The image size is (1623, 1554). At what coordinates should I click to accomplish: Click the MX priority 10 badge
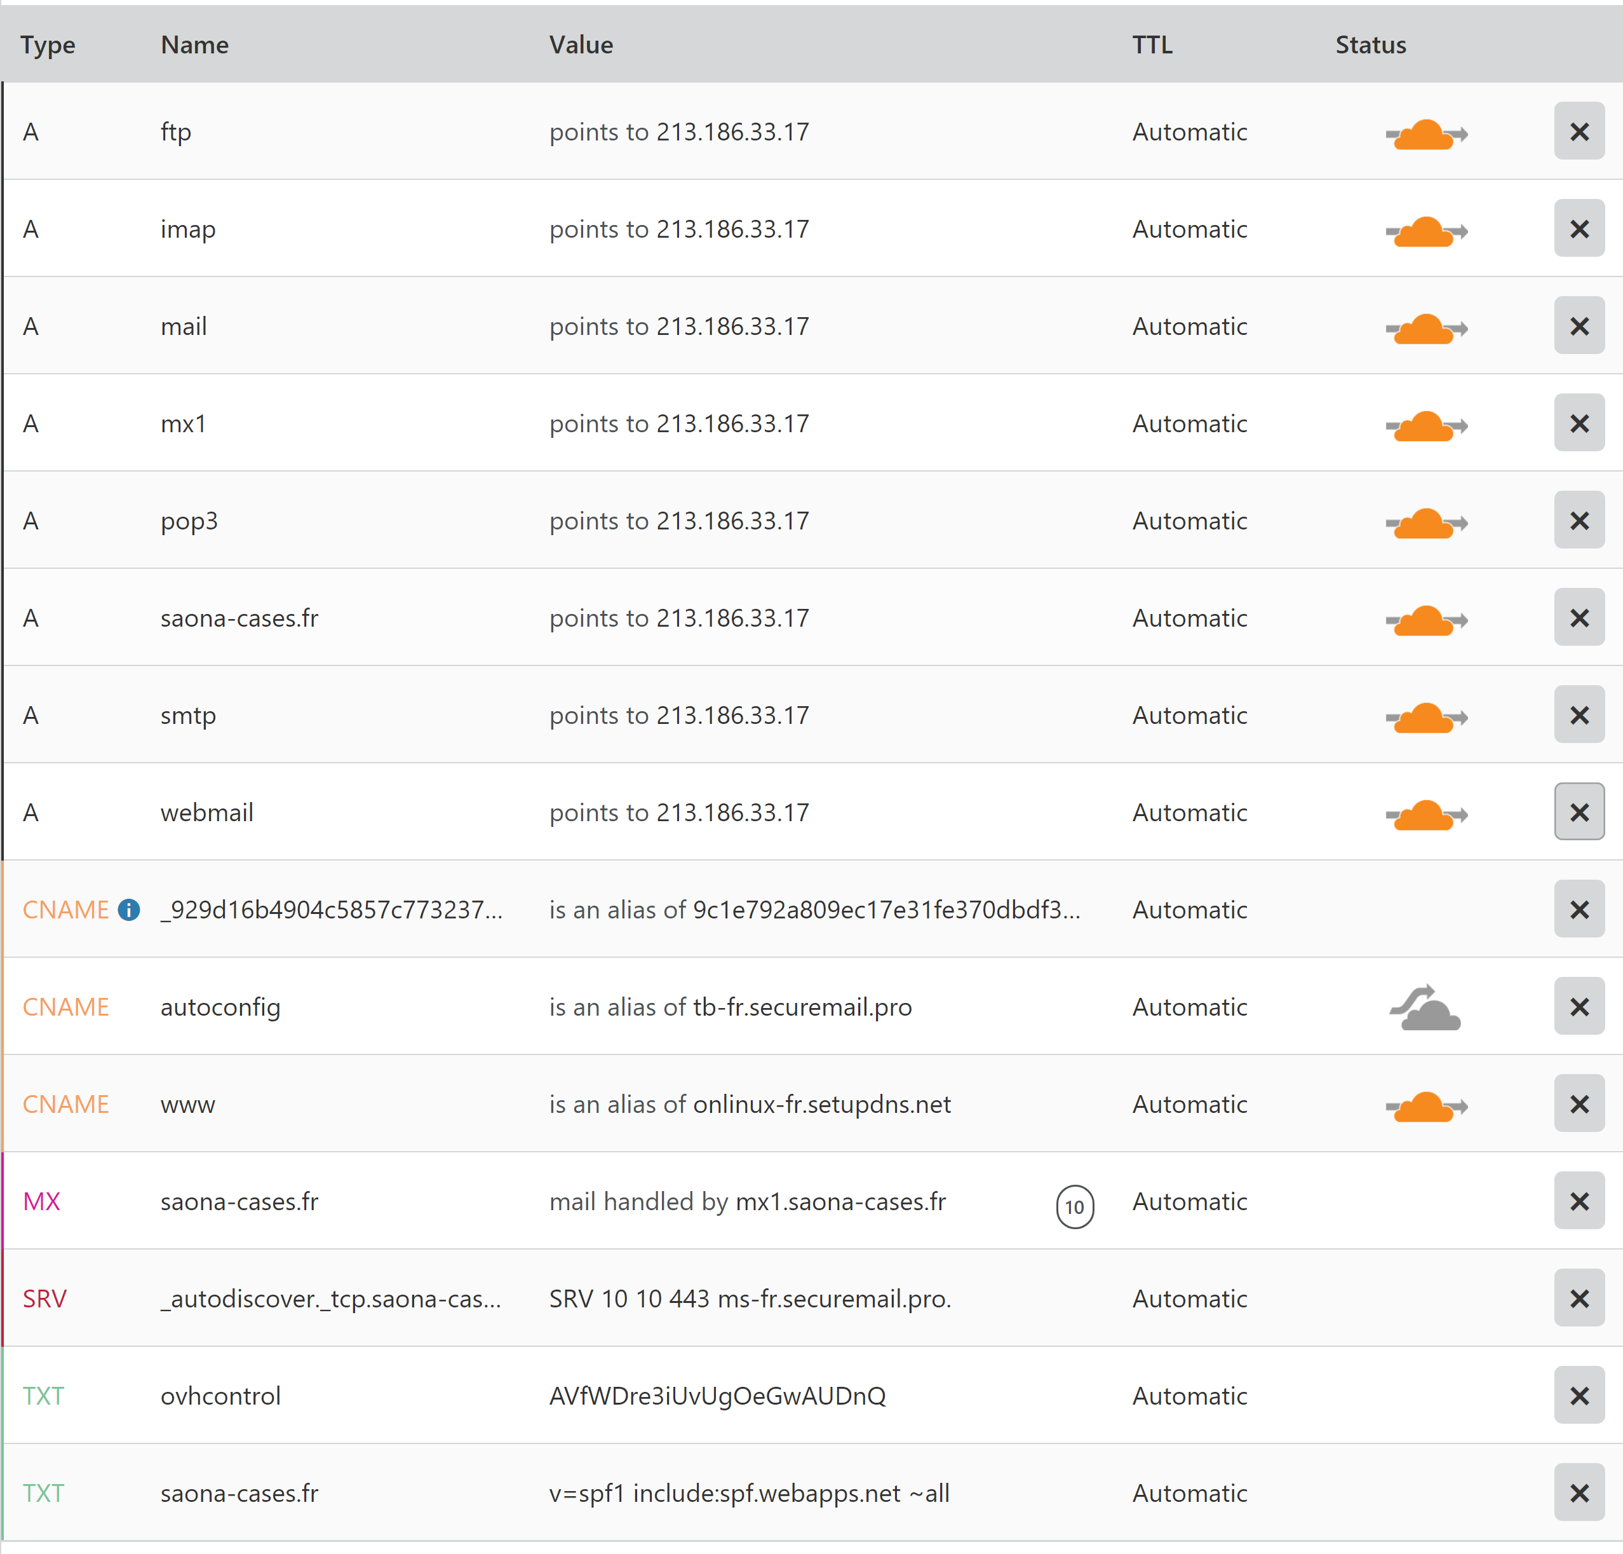coord(1074,1207)
